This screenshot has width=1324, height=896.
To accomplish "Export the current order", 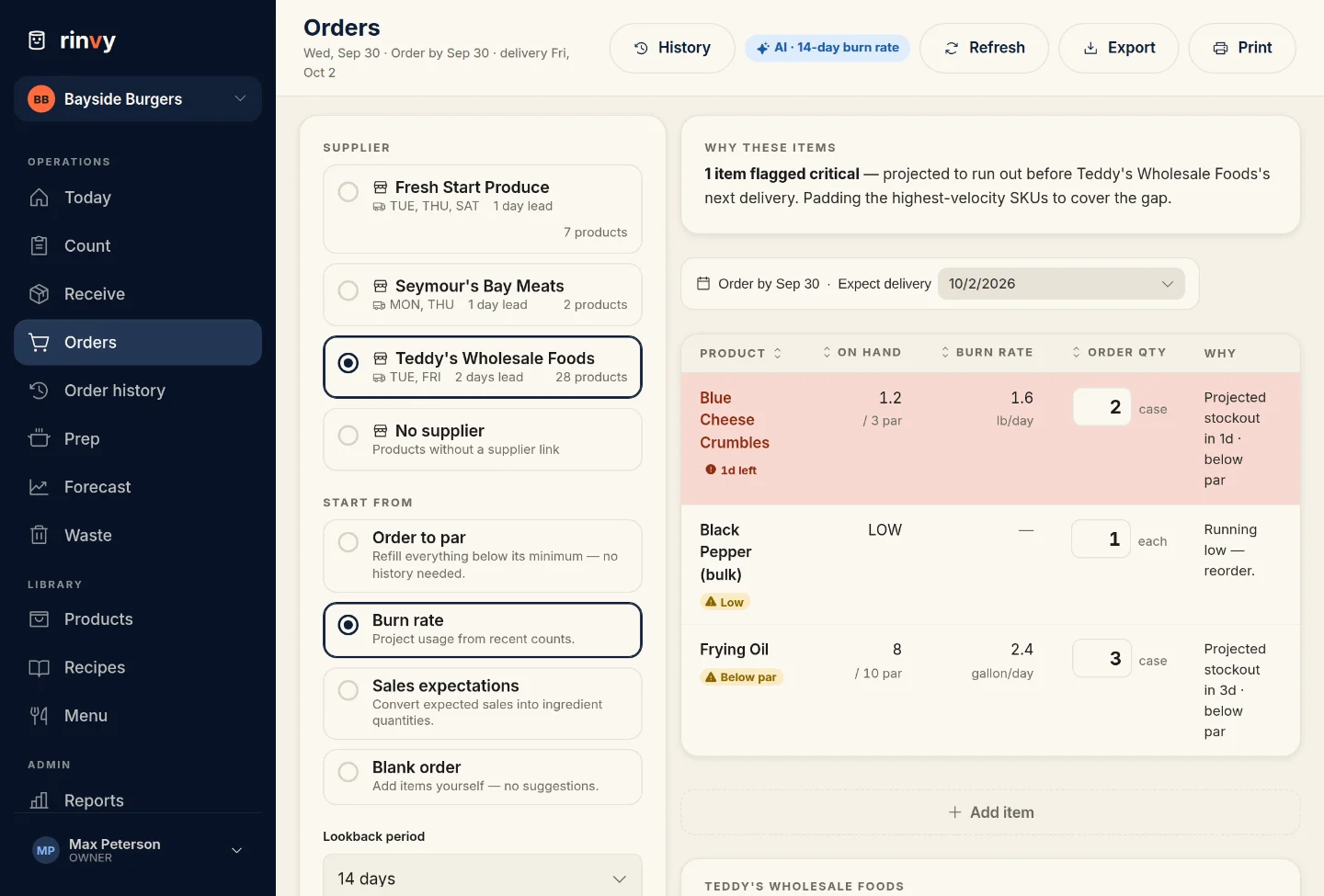I will (x=1119, y=48).
